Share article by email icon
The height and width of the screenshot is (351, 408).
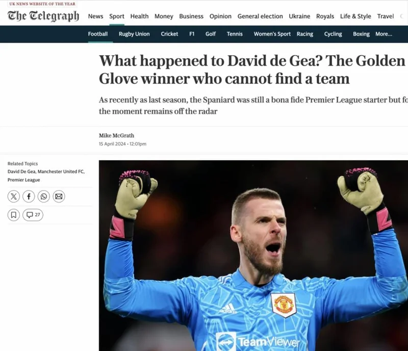(59, 196)
